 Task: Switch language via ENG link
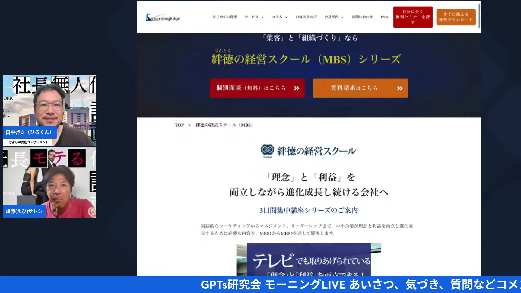(x=384, y=17)
